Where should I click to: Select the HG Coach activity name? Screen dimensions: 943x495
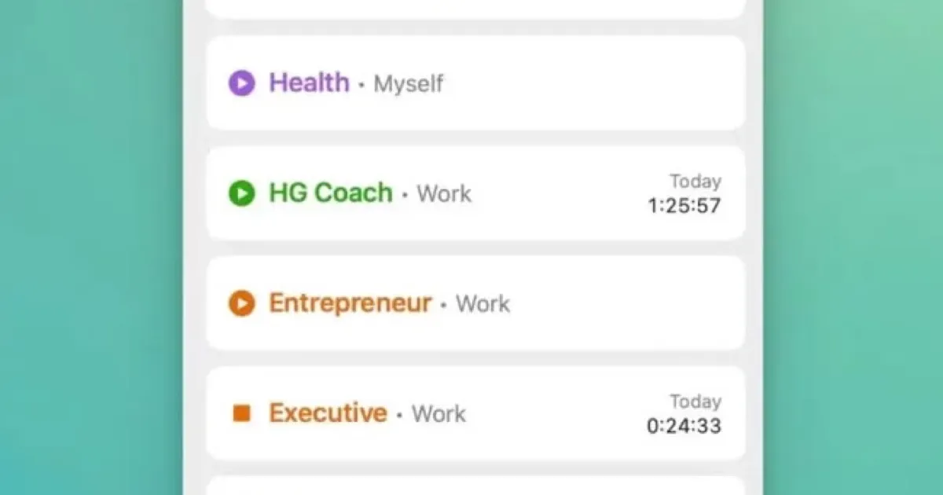pyautogui.click(x=330, y=192)
